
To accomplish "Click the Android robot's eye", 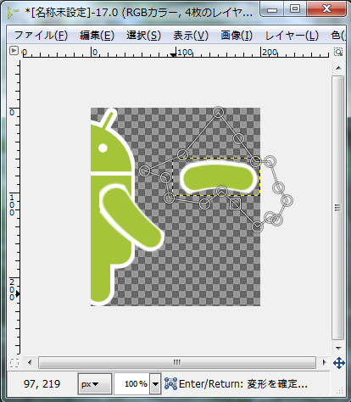I will pyautogui.click(x=103, y=148).
